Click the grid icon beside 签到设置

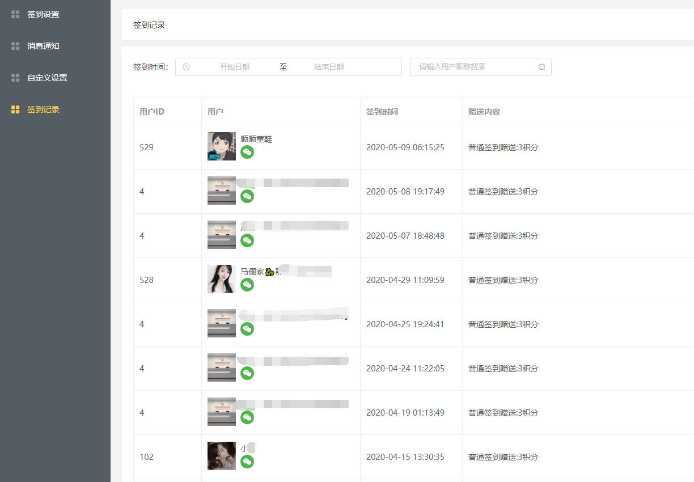[15, 14]
